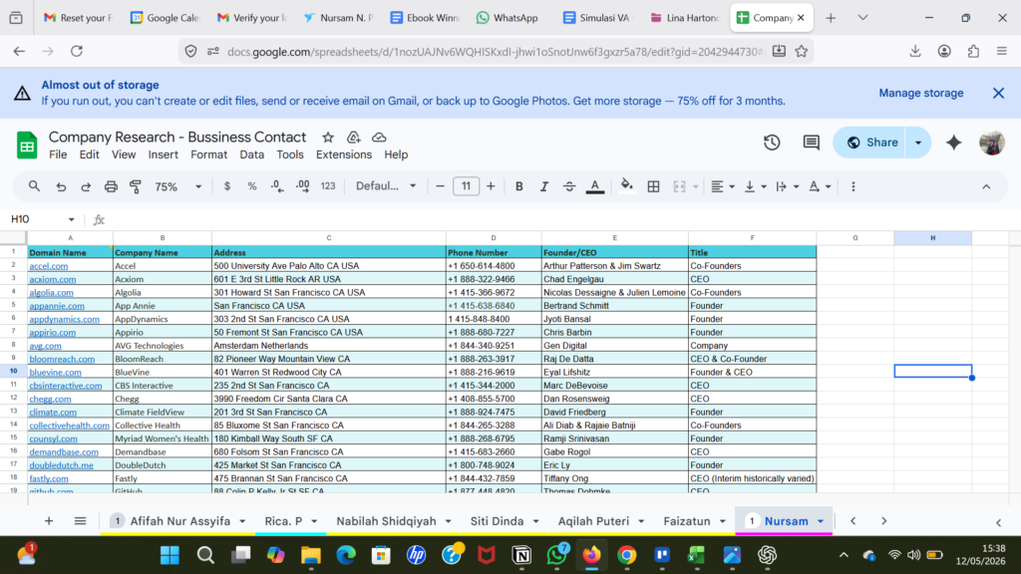Image resolution: width=1021 pixels, height=574 pixels.
Task: Open the Extensions menu
Action: [344, 154]
